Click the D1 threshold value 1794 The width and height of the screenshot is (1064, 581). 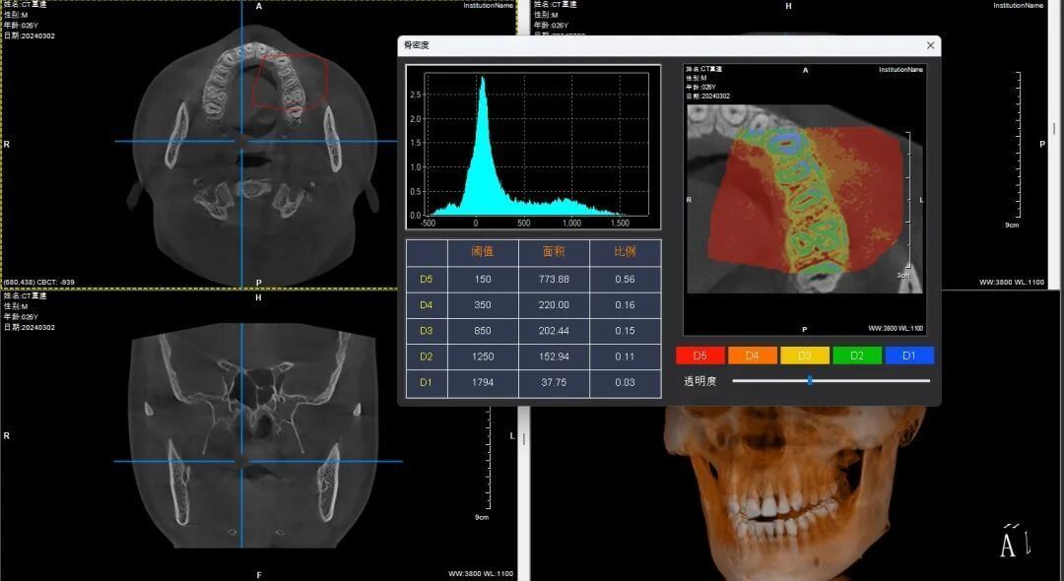[x=483, y=382]
